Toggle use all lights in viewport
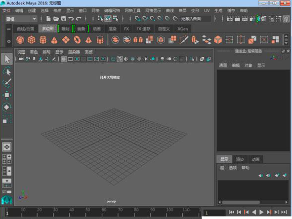 tap(146, 59)
